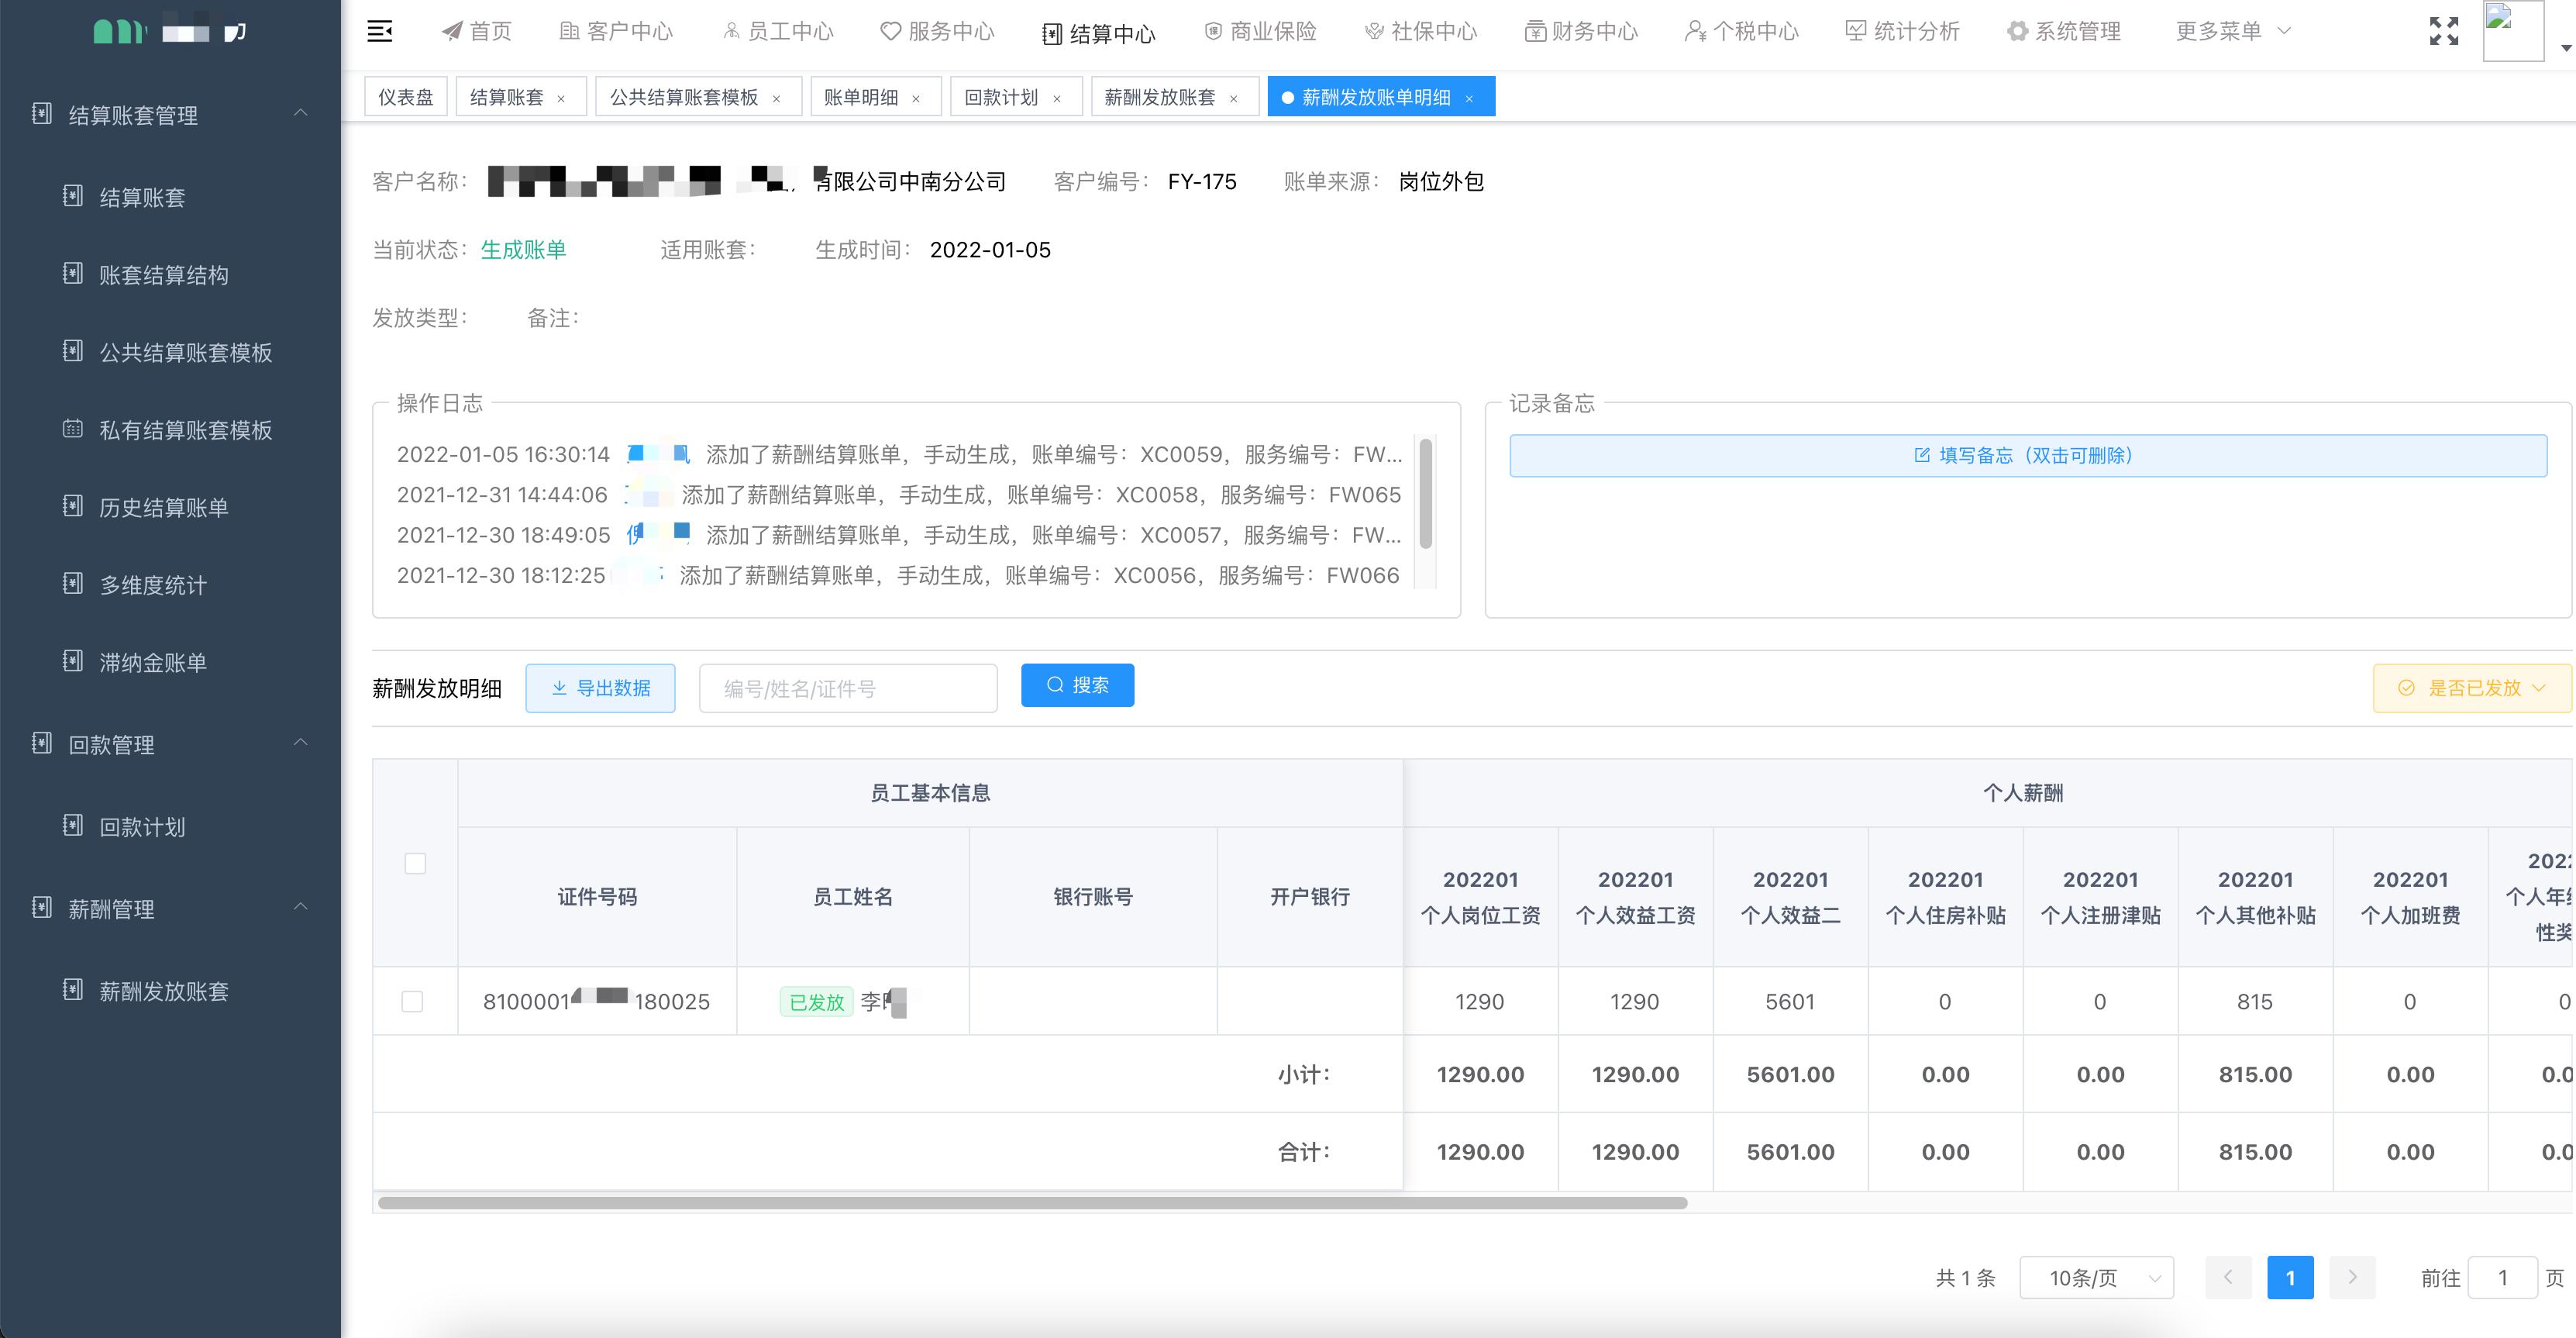The image size is (2576, 1338).
Task: Click the 导出数据 export button
Action: click(600, 687)
